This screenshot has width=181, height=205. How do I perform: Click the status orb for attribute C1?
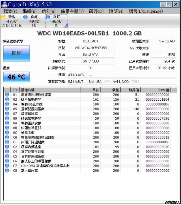point(7,142)
